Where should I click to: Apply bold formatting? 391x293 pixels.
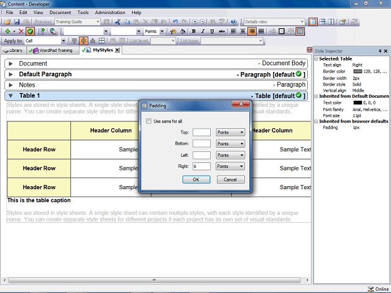(194, 31)
